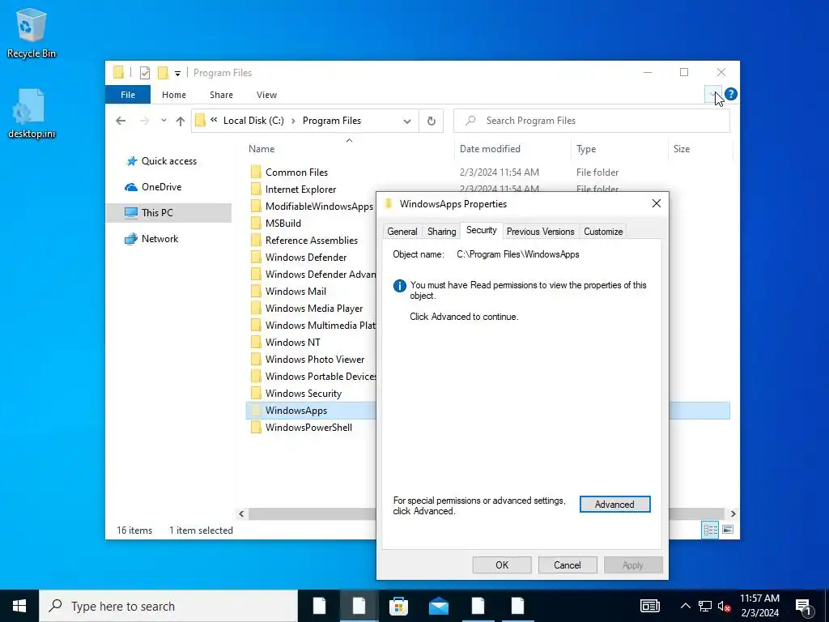Click the Search Program Files box
The width and height of the screenshot is (829, 622).
click(592, 121)
